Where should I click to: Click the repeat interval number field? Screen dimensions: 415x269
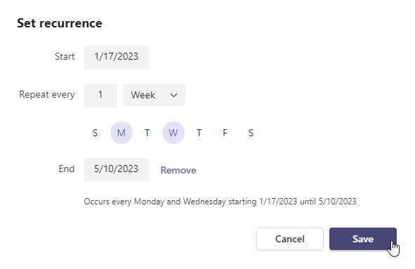pyautogui.click(x=100, y=96)
